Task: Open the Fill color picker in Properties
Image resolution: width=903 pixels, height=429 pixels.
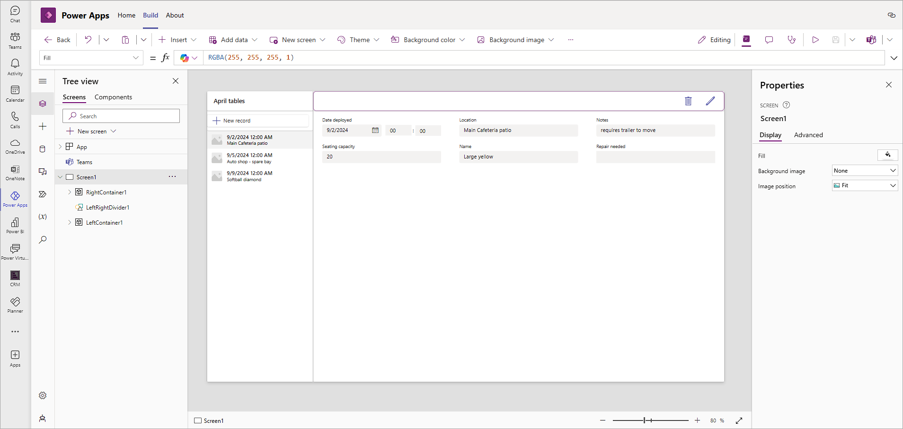Action: 888,155
